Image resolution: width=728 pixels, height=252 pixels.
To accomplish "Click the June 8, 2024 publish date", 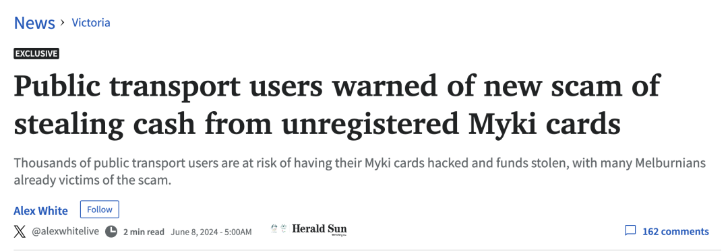I will click(195, 232).
